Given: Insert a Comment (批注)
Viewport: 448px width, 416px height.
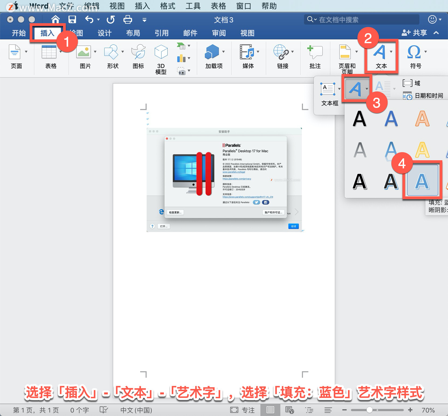Looking at the screenshot, I should click(x=315, y=57).
